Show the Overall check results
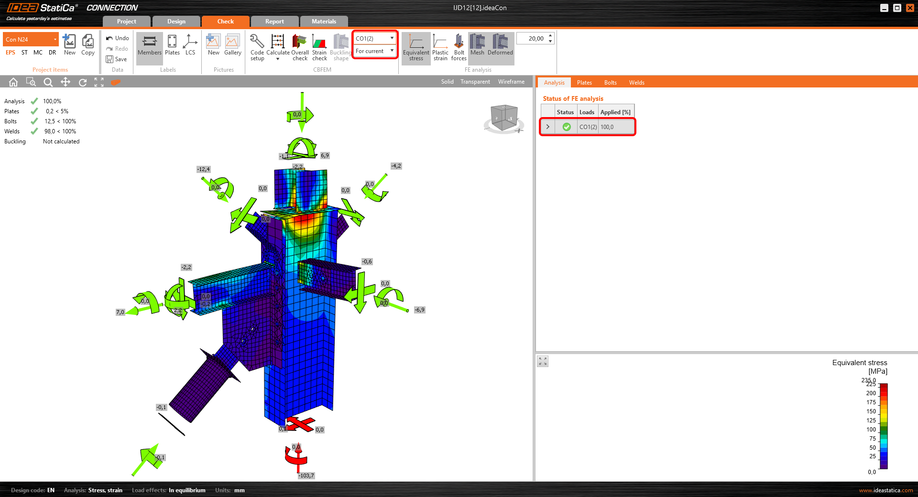The image size is (918, 497). click(x=300, y=47)
